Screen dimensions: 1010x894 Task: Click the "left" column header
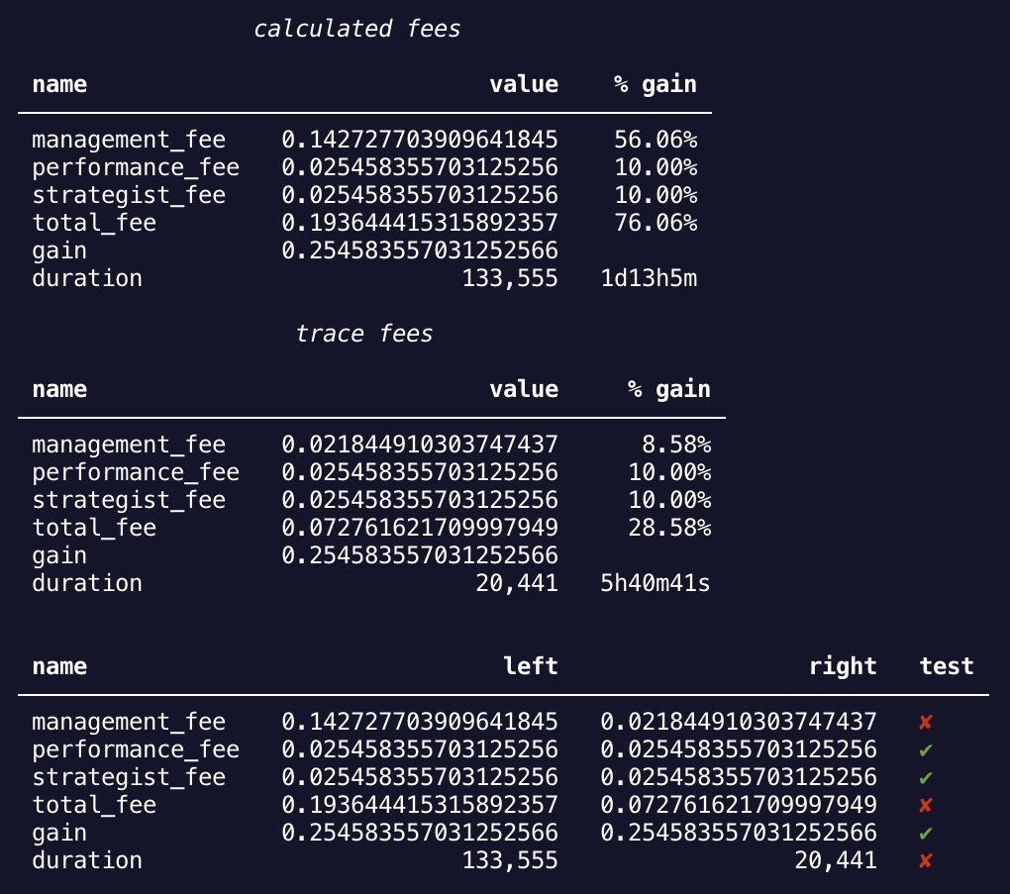click(531, 666)
